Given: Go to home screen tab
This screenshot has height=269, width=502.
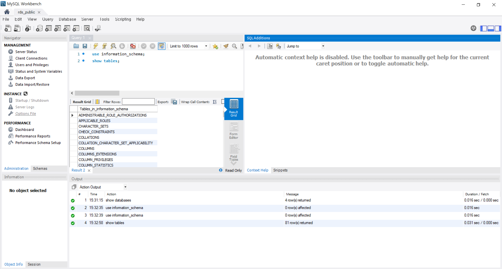Looking at the screenshot, I should pos(7,12).
